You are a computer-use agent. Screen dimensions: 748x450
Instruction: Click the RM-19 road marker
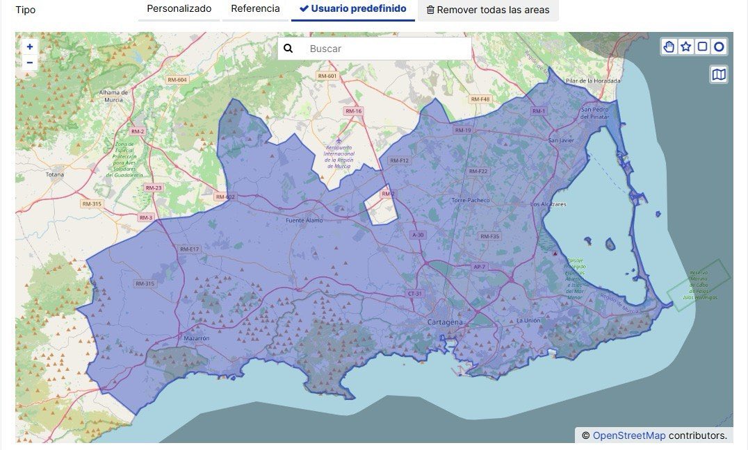tap(463, 130)
